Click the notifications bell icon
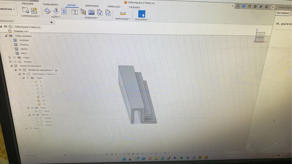This screenshot has width=292, height=164. point(261,7)
